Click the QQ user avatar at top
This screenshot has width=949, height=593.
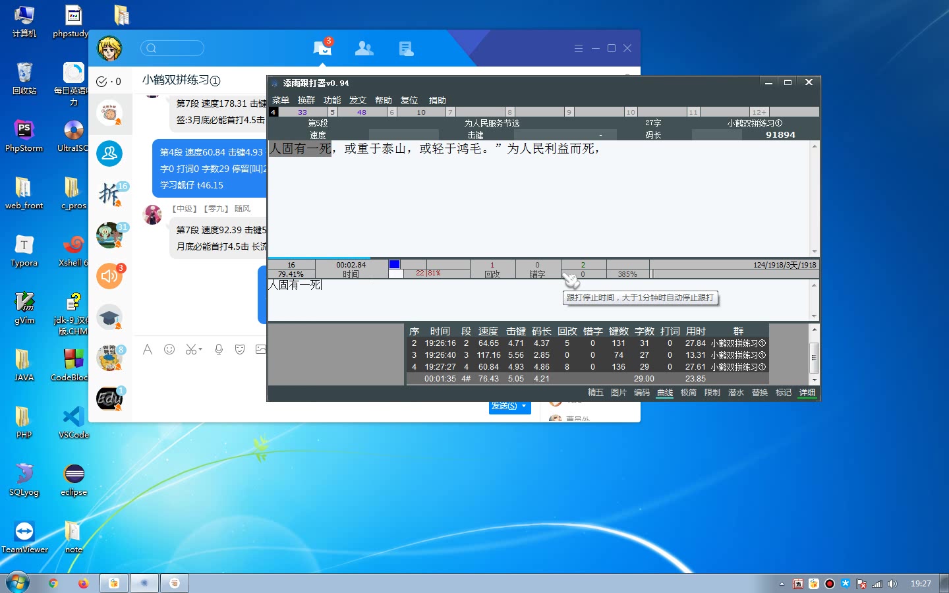point(109,48)
